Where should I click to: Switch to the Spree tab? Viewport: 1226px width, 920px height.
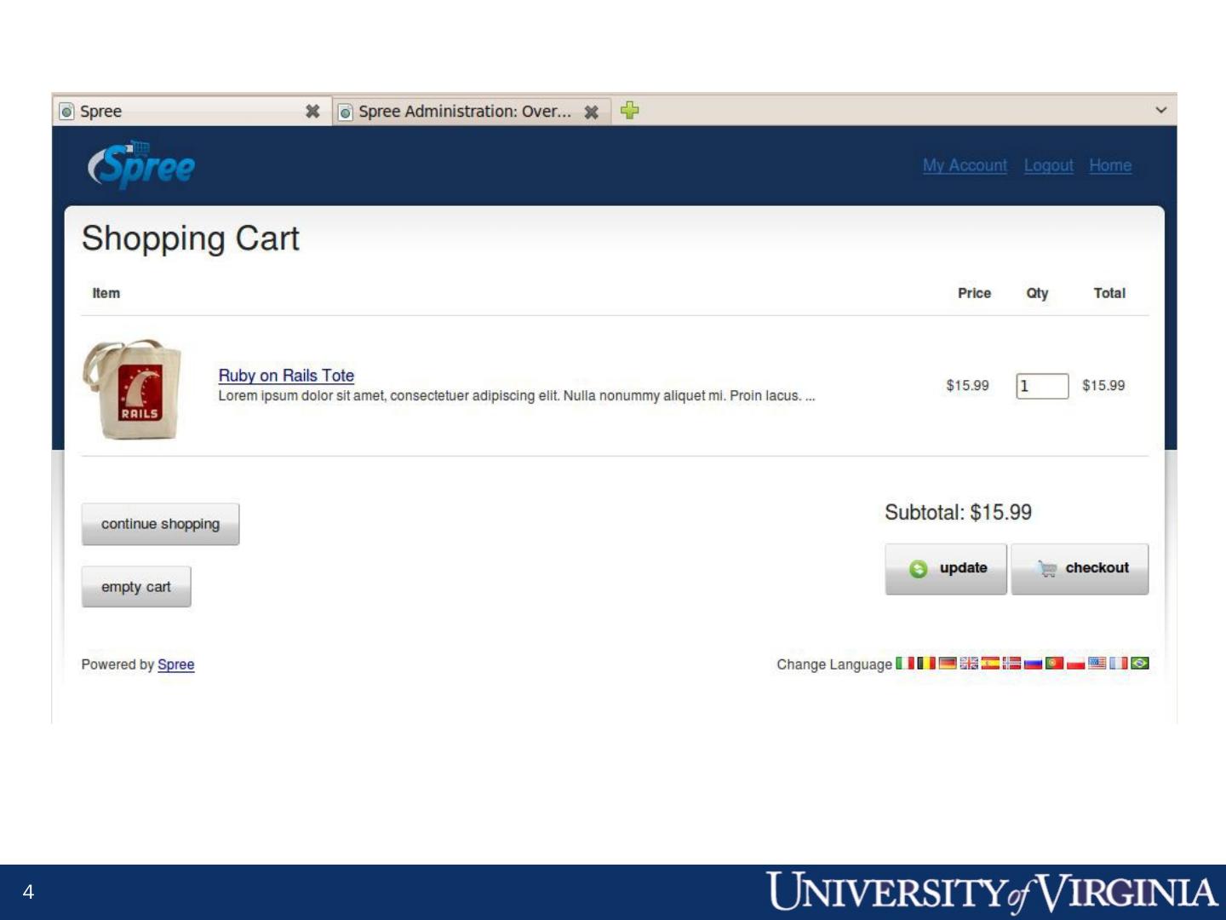(192, 112)
